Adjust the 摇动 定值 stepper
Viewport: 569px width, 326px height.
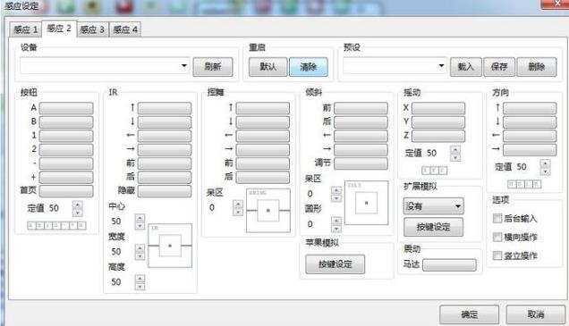click(x=455, y=154)
